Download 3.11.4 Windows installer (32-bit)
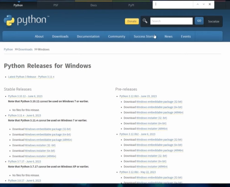This screenshot has height=187, width=230. (x=40, y=145)
